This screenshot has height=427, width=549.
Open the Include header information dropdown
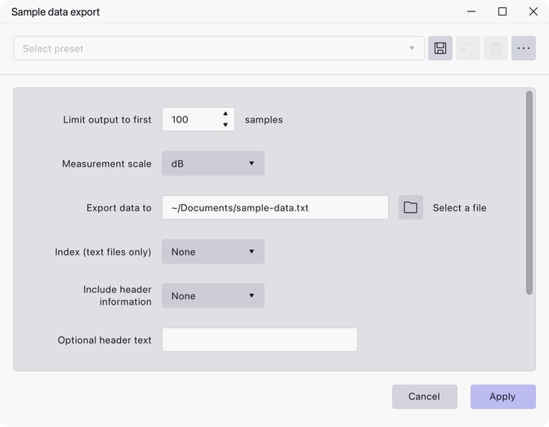click(x=213, y=296)
